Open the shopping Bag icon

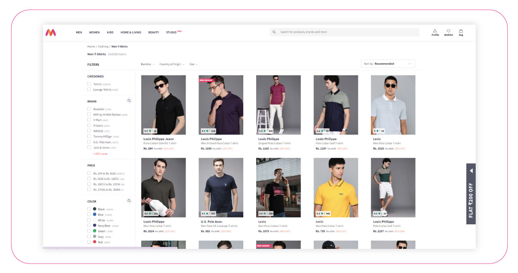(461, 31)
